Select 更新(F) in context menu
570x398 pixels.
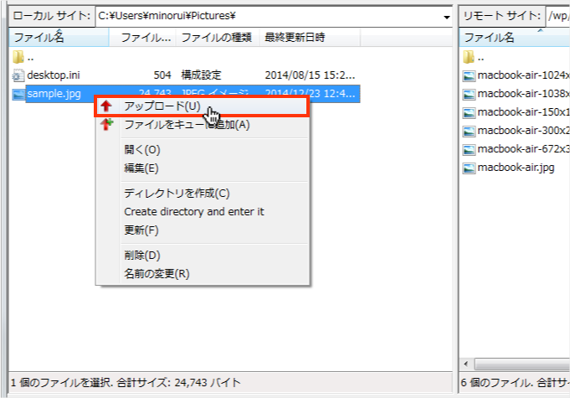[x=202, y=230]
